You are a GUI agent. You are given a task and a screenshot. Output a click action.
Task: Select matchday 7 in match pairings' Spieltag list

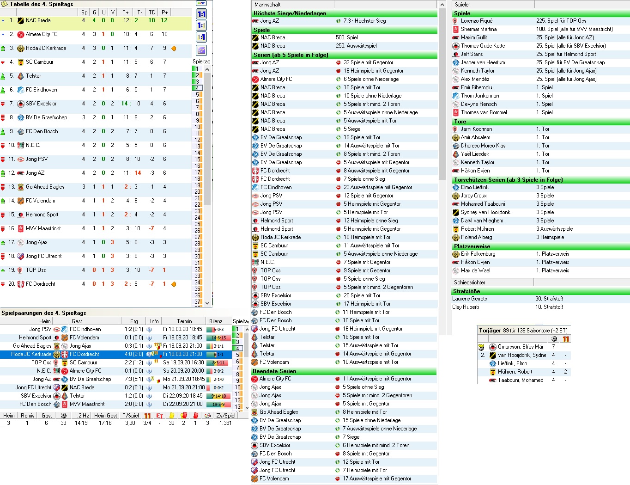click(x=238, y=368)
